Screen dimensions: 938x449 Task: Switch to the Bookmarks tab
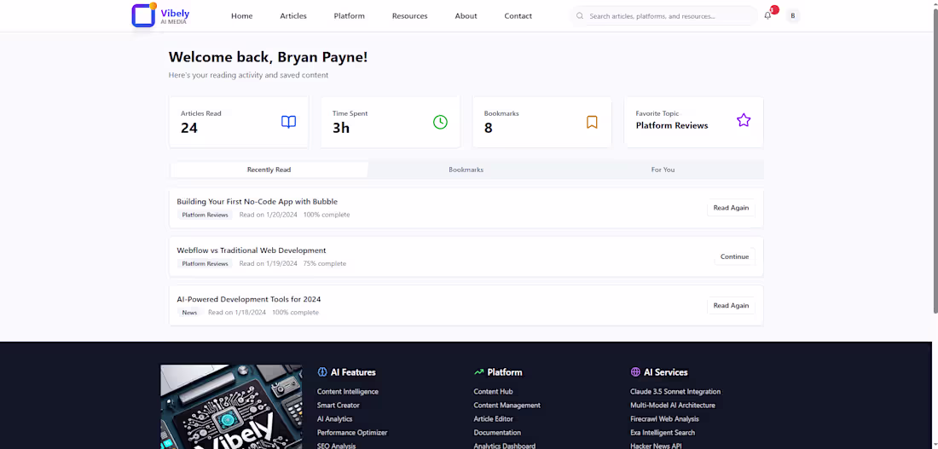466,170
